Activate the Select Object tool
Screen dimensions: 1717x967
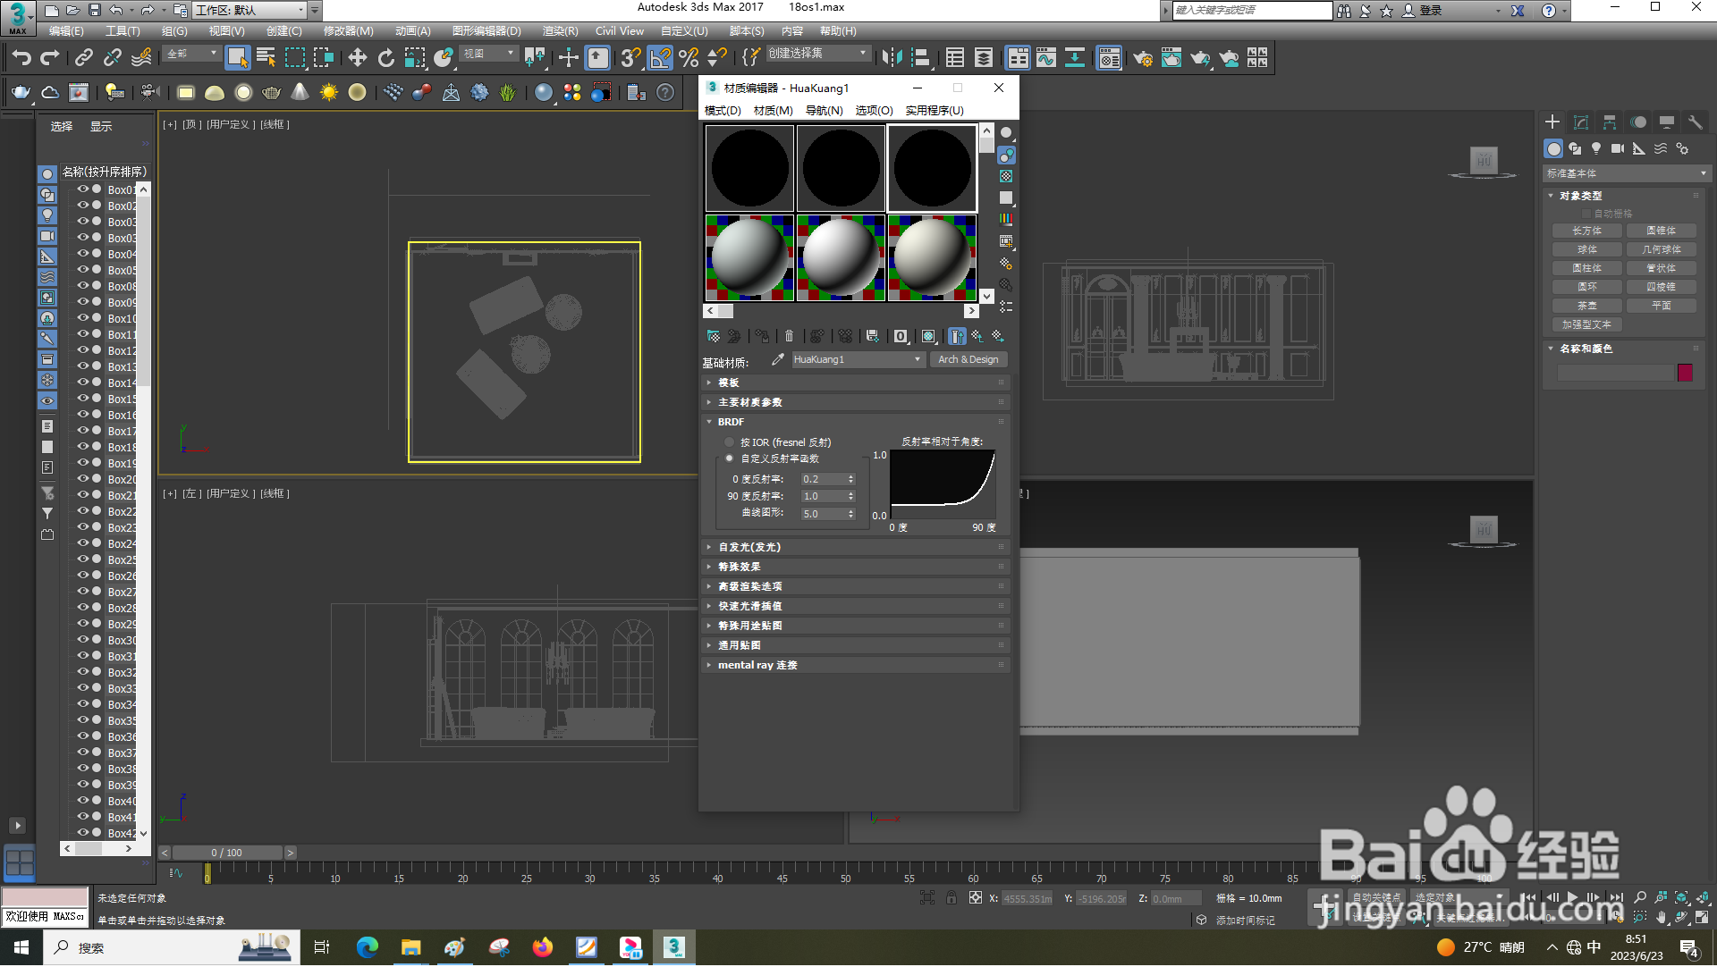[x=237, y=58]
